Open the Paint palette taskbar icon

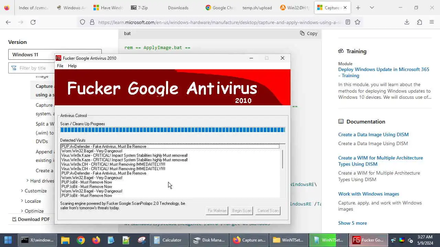(141, 240)
